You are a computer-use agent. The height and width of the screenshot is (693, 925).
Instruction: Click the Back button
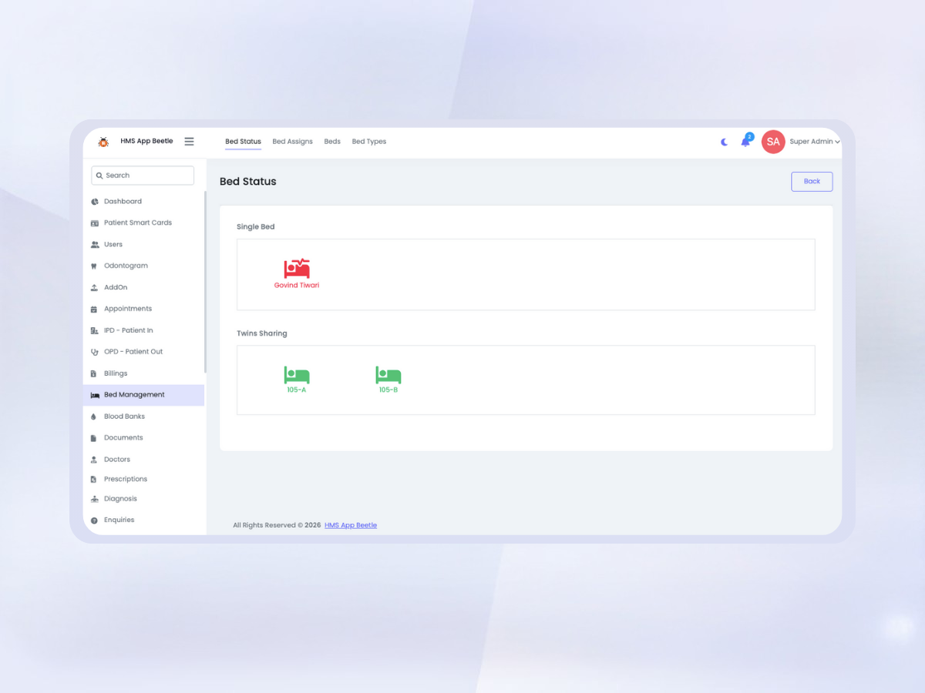tap(812, 182)
